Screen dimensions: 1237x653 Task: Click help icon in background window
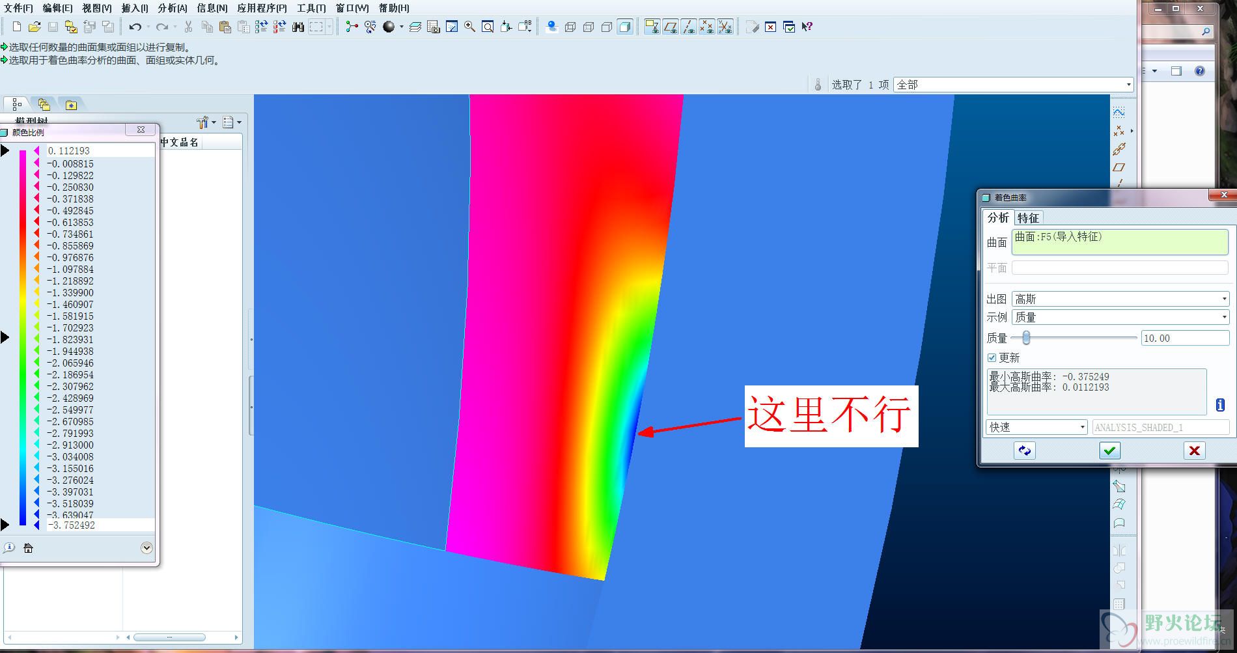(1200, 71)
